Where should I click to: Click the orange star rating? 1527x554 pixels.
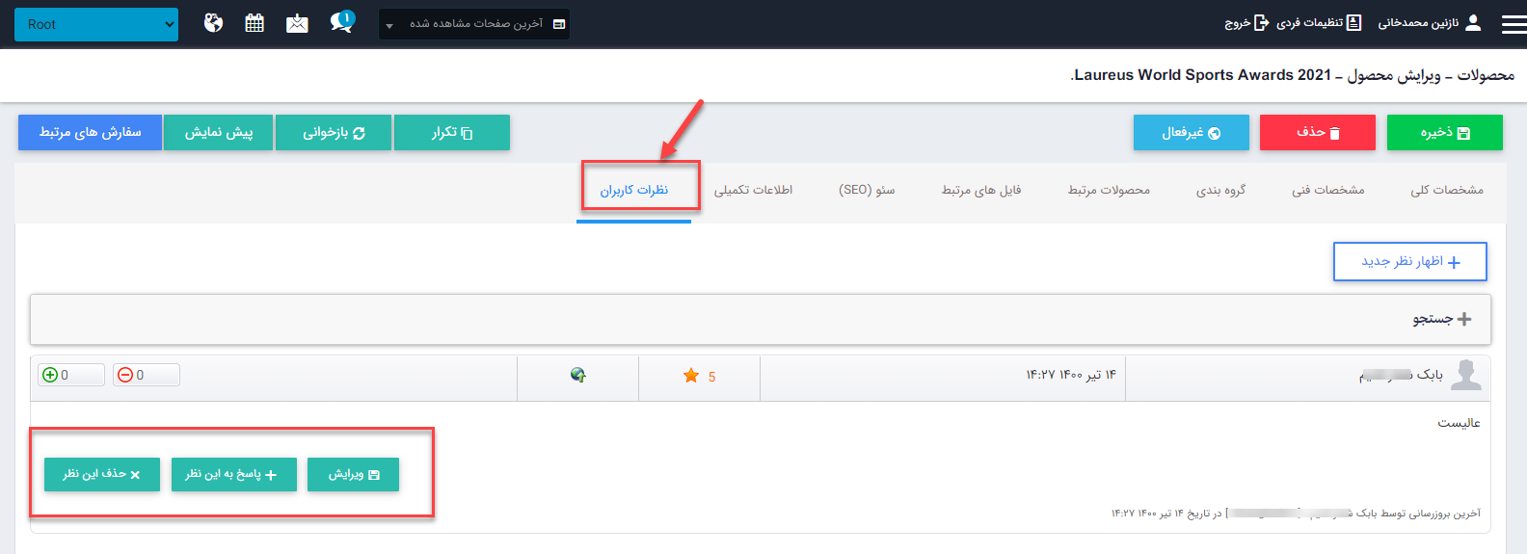click(691, 376)
